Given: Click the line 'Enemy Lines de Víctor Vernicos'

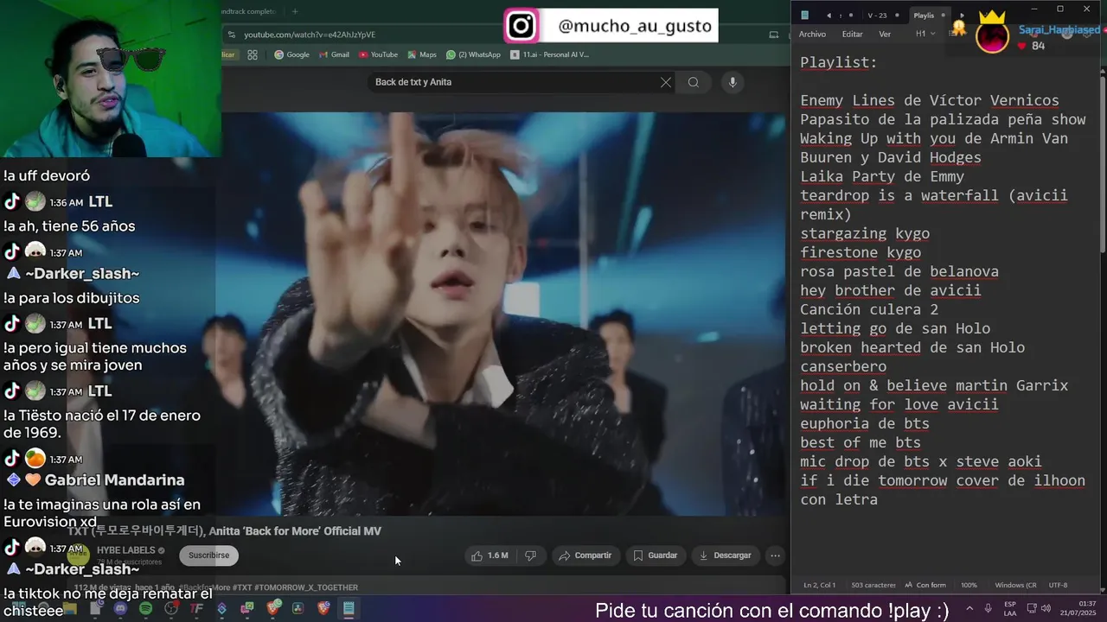Looking at the screenshot, I should coord(930,100).
